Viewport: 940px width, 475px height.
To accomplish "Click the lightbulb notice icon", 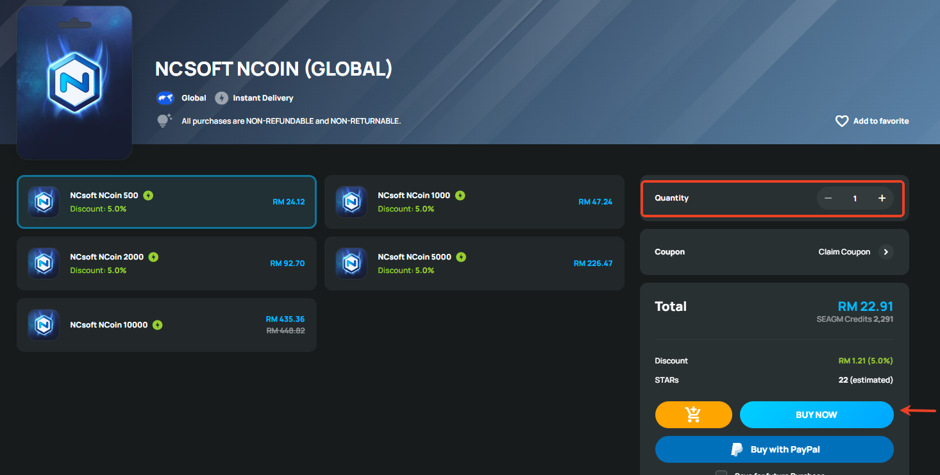I will click(x=165, y=121).
